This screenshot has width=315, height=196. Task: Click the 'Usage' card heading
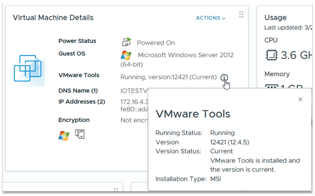click(x=276, y=18)
